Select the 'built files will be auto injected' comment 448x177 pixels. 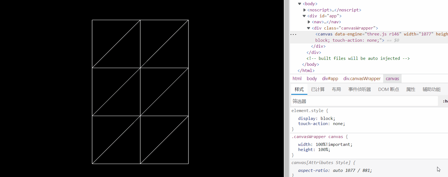click(358, 58)
